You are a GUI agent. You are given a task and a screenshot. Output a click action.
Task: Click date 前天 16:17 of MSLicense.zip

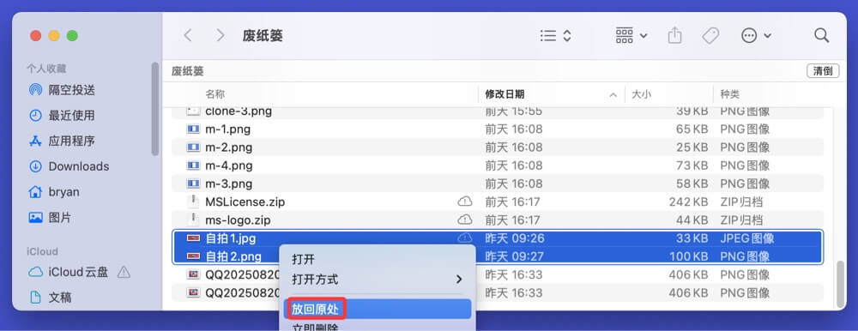point(514,202)
